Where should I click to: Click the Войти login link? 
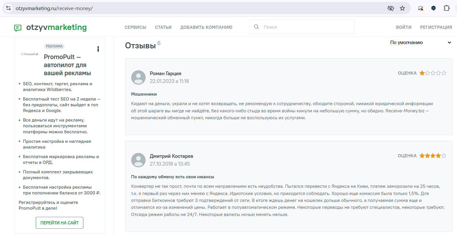pos(403,27)
